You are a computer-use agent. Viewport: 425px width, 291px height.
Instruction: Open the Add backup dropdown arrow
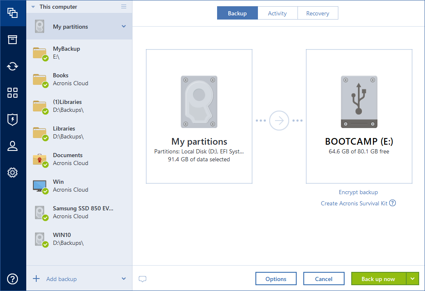click(x=124, y=279)
